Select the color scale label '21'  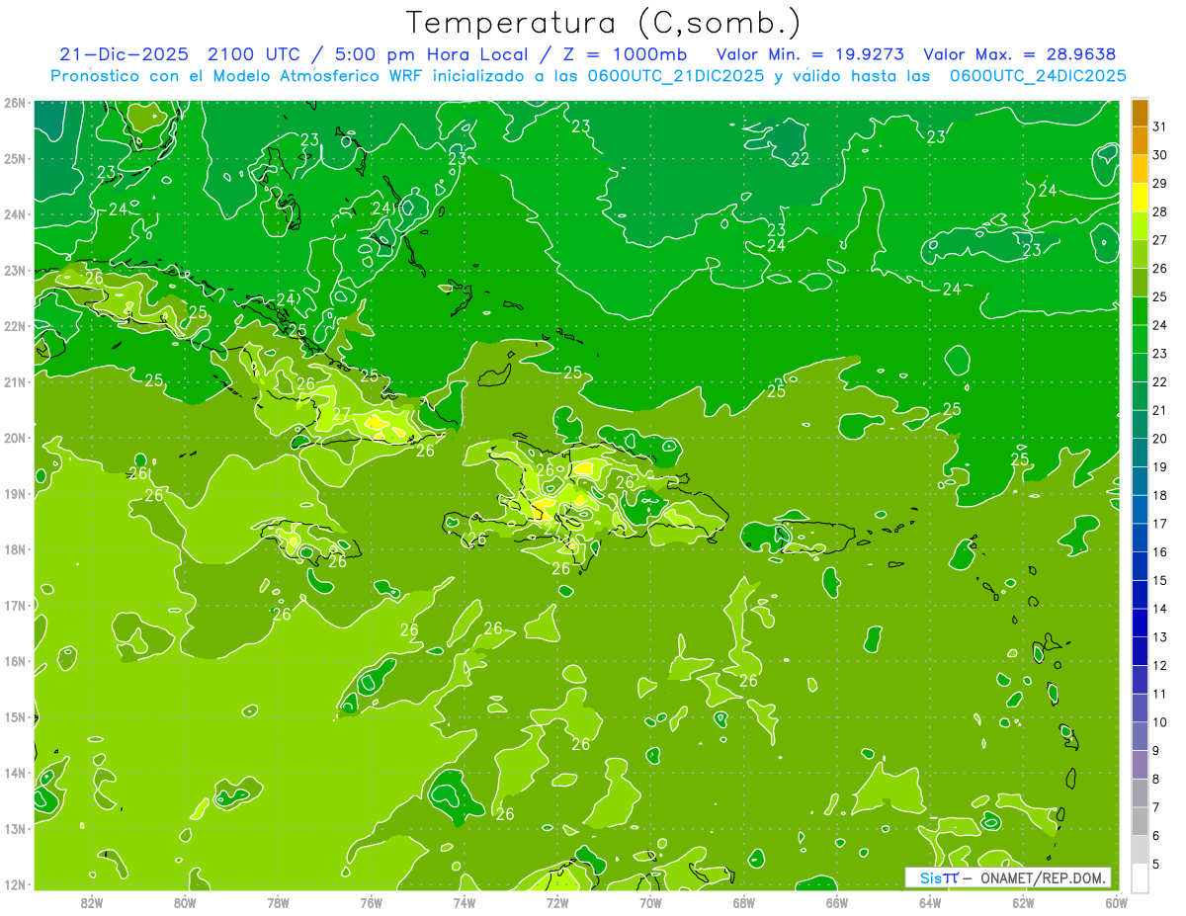tap(1160, 411)
